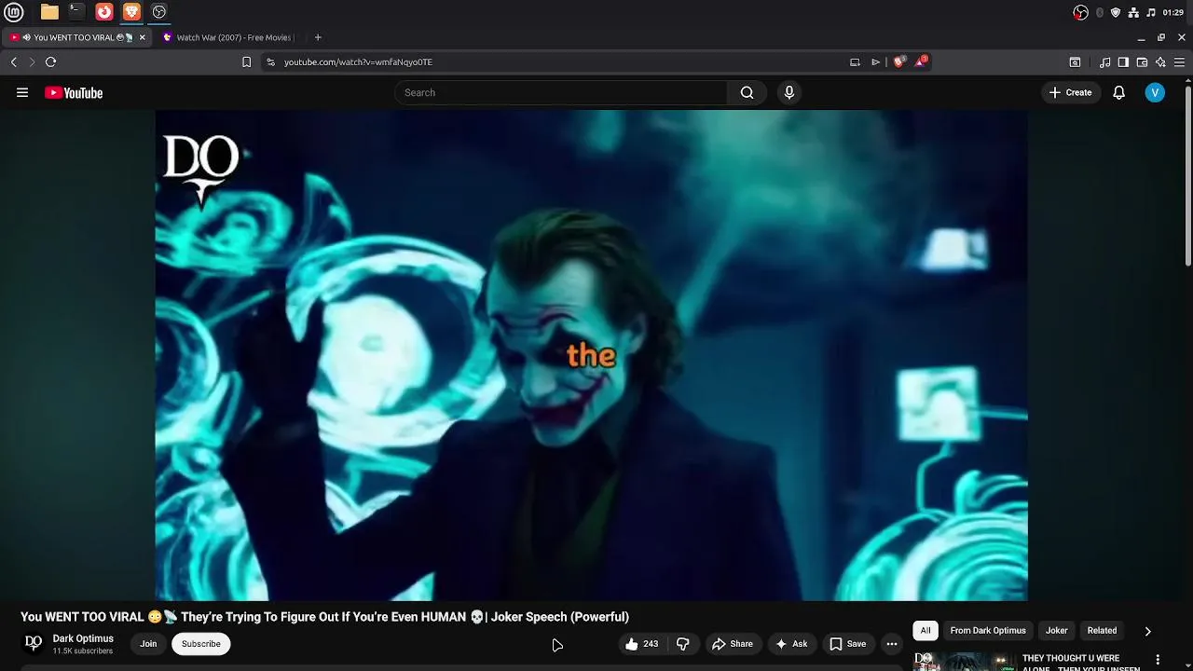
Task: Open OBS Studio from the panel launcher
Action: coord(159,12)
